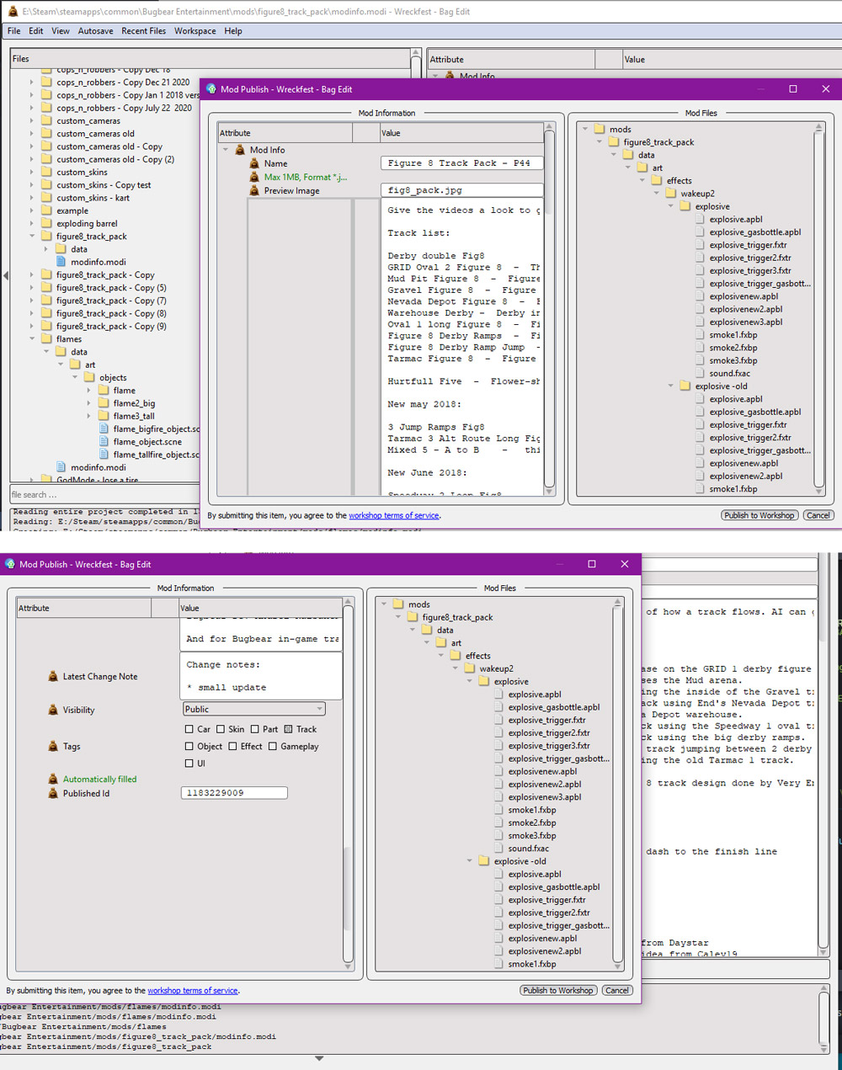Click the bag icon beside Max 1MB, Format hint
The width and height of the screenshot is (842, 1070).
[254, 177]
